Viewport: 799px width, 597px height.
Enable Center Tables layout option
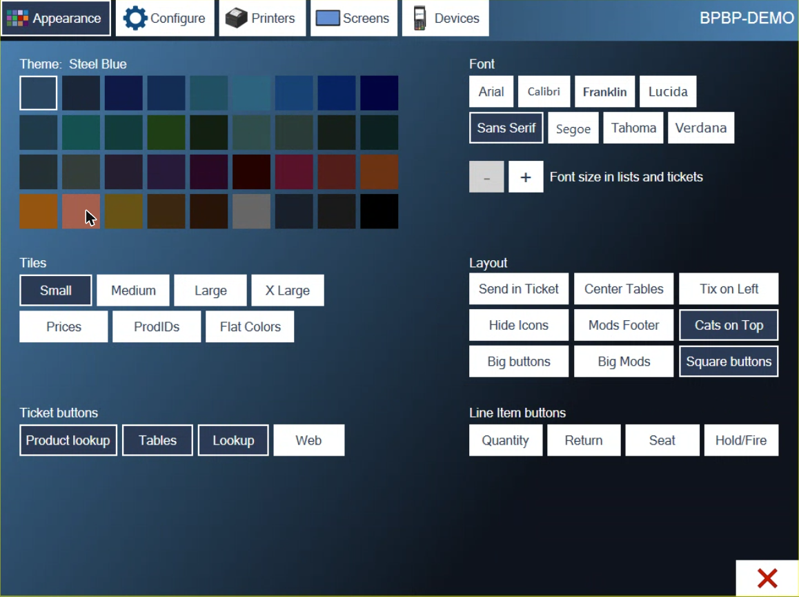pos(624,289)
